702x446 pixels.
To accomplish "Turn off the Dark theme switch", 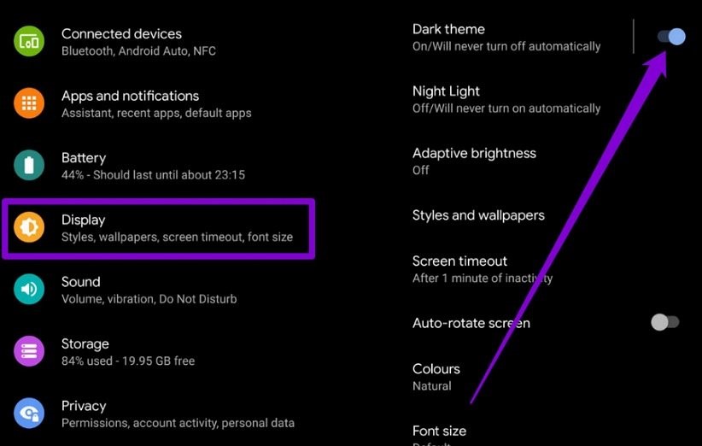I will (x=671, y=36).
